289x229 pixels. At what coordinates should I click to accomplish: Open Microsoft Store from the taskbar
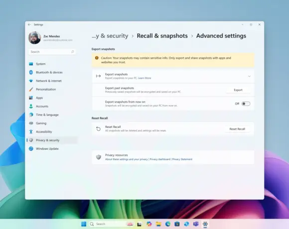pos(177,224)
